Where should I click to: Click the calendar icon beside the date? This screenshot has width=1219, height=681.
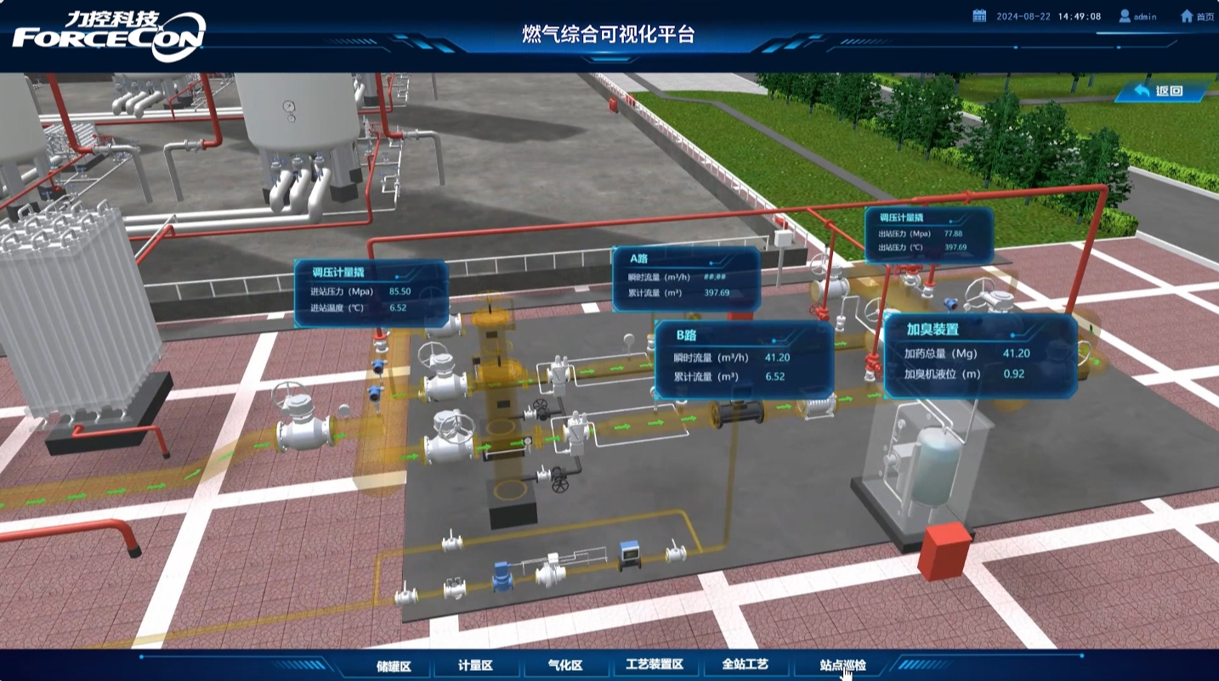(x=979, y=16)
